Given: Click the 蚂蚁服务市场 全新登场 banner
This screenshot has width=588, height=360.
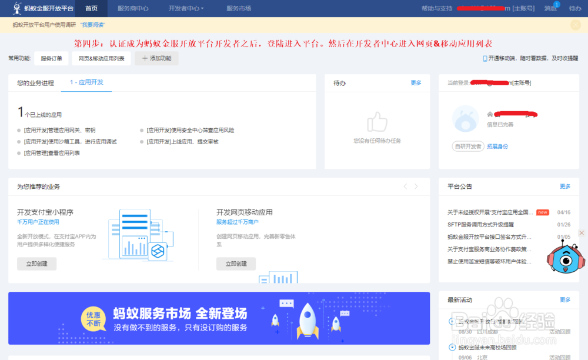Looking at the screenshot, I should point(219,318).
